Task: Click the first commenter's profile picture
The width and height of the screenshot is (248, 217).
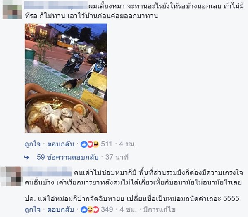Action: click(x=12, y=10)
